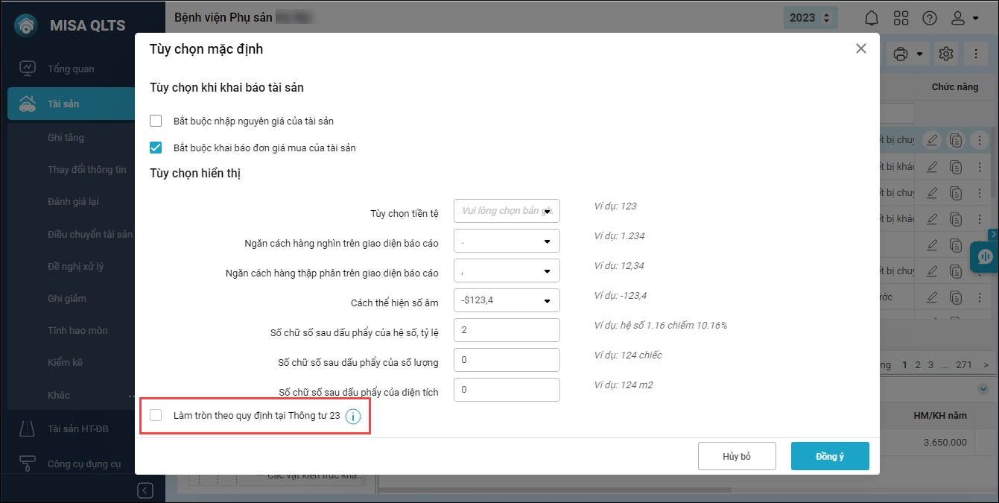Screen dimensions: 999x503
Task: Select Đánh giá lại menu item
Action: click(73, 201)
